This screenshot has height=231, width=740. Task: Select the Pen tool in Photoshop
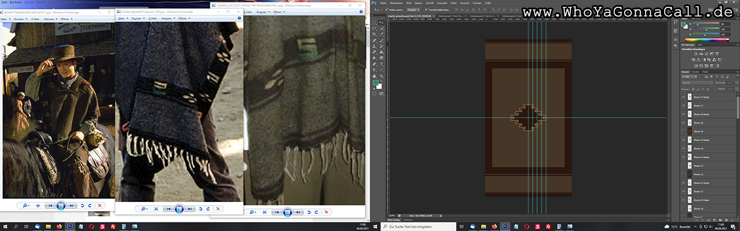[x=374, y=64]
